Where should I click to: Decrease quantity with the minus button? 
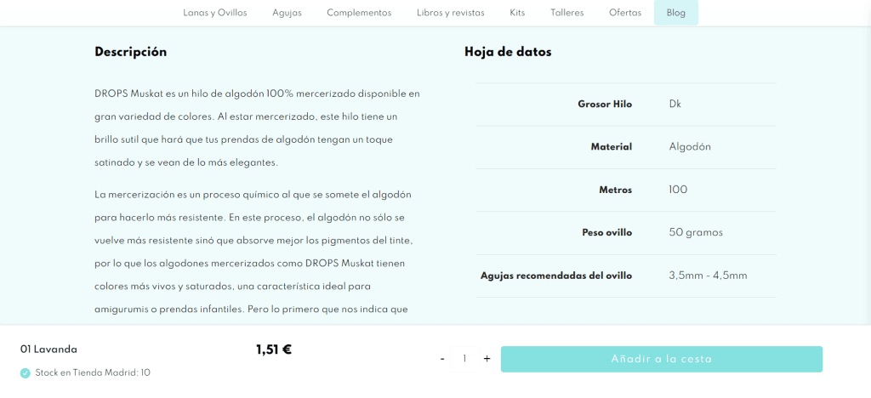(442, 359)
